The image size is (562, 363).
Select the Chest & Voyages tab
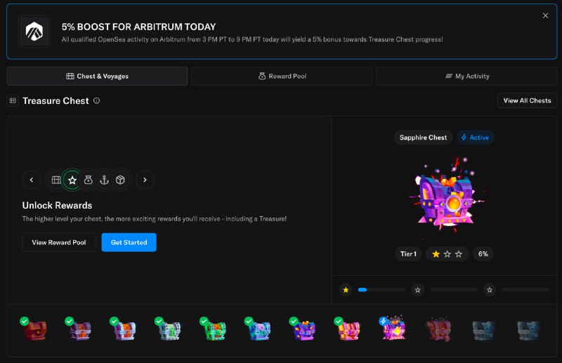click(x=97, y=76)
